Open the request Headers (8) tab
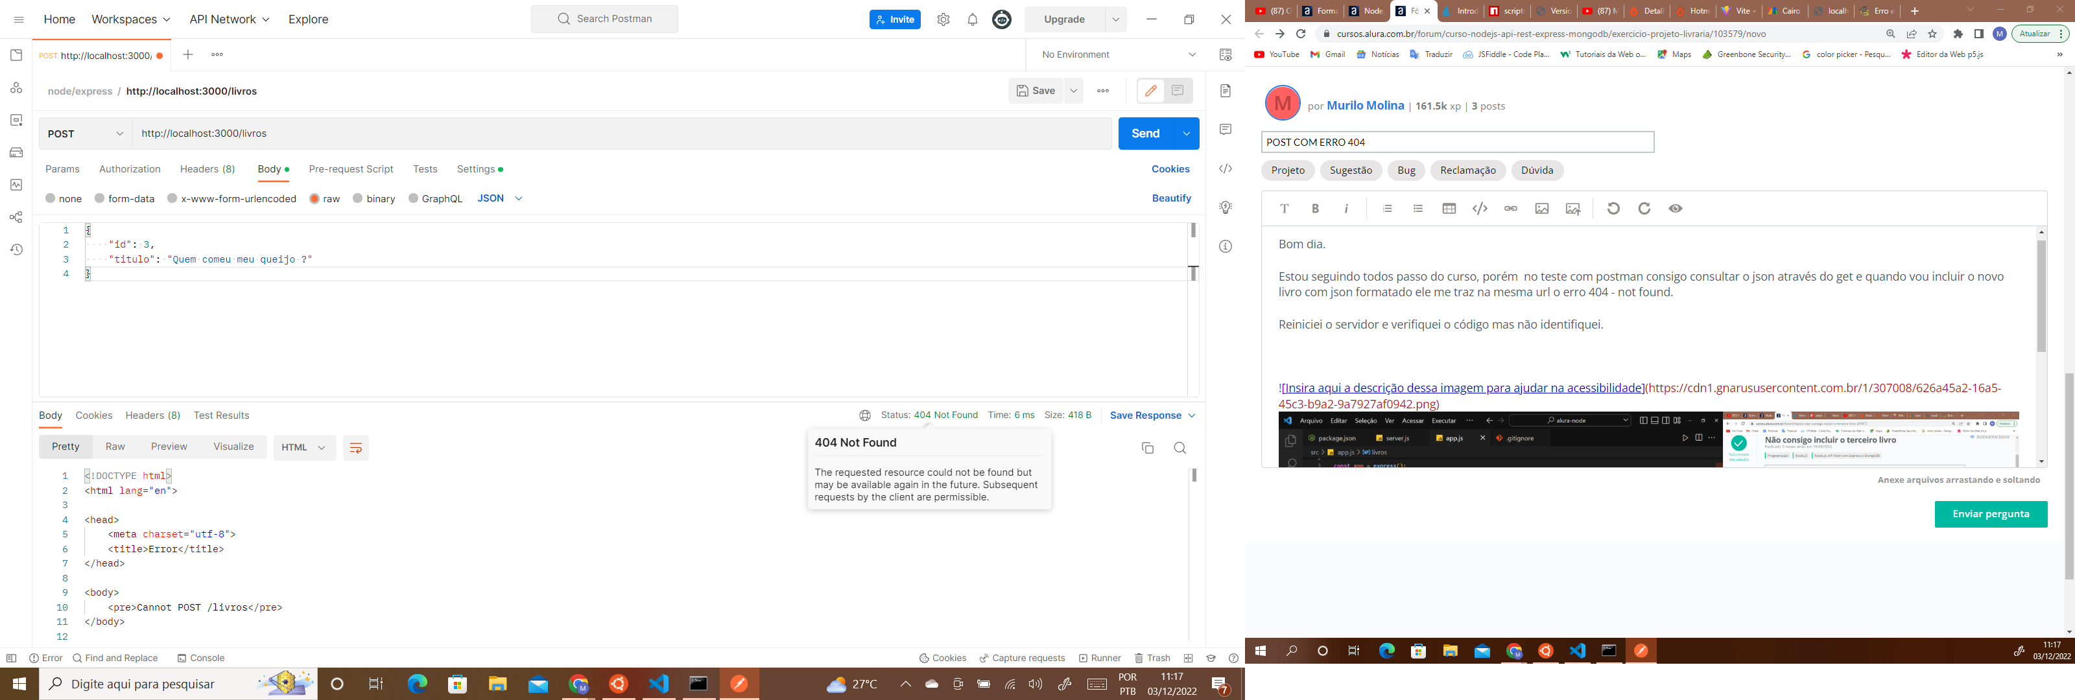 pos(207,169)
